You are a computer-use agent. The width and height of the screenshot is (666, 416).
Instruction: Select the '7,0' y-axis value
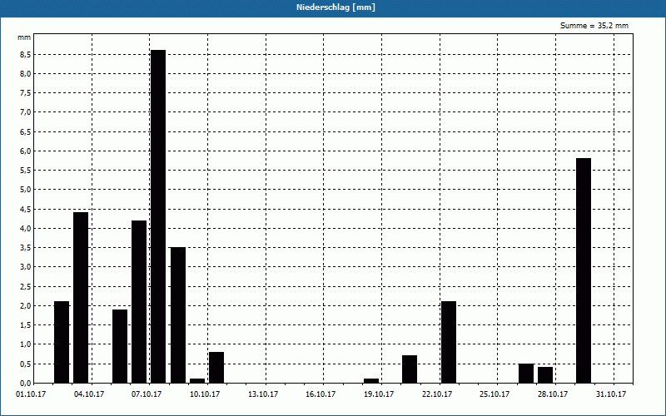(x=26, y=112)
